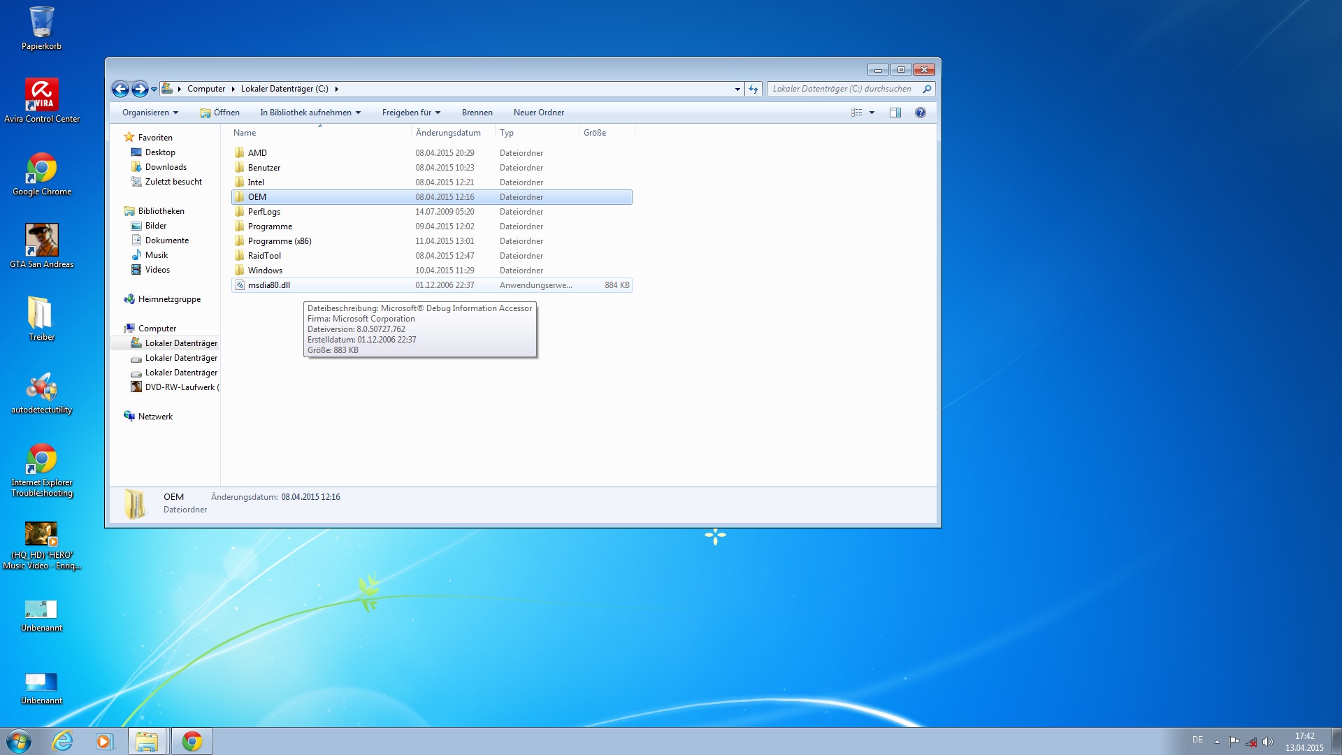Click the change view icon
Image resolution: width=1342 pixels, height=755 pixels.
tap(857, 113)
